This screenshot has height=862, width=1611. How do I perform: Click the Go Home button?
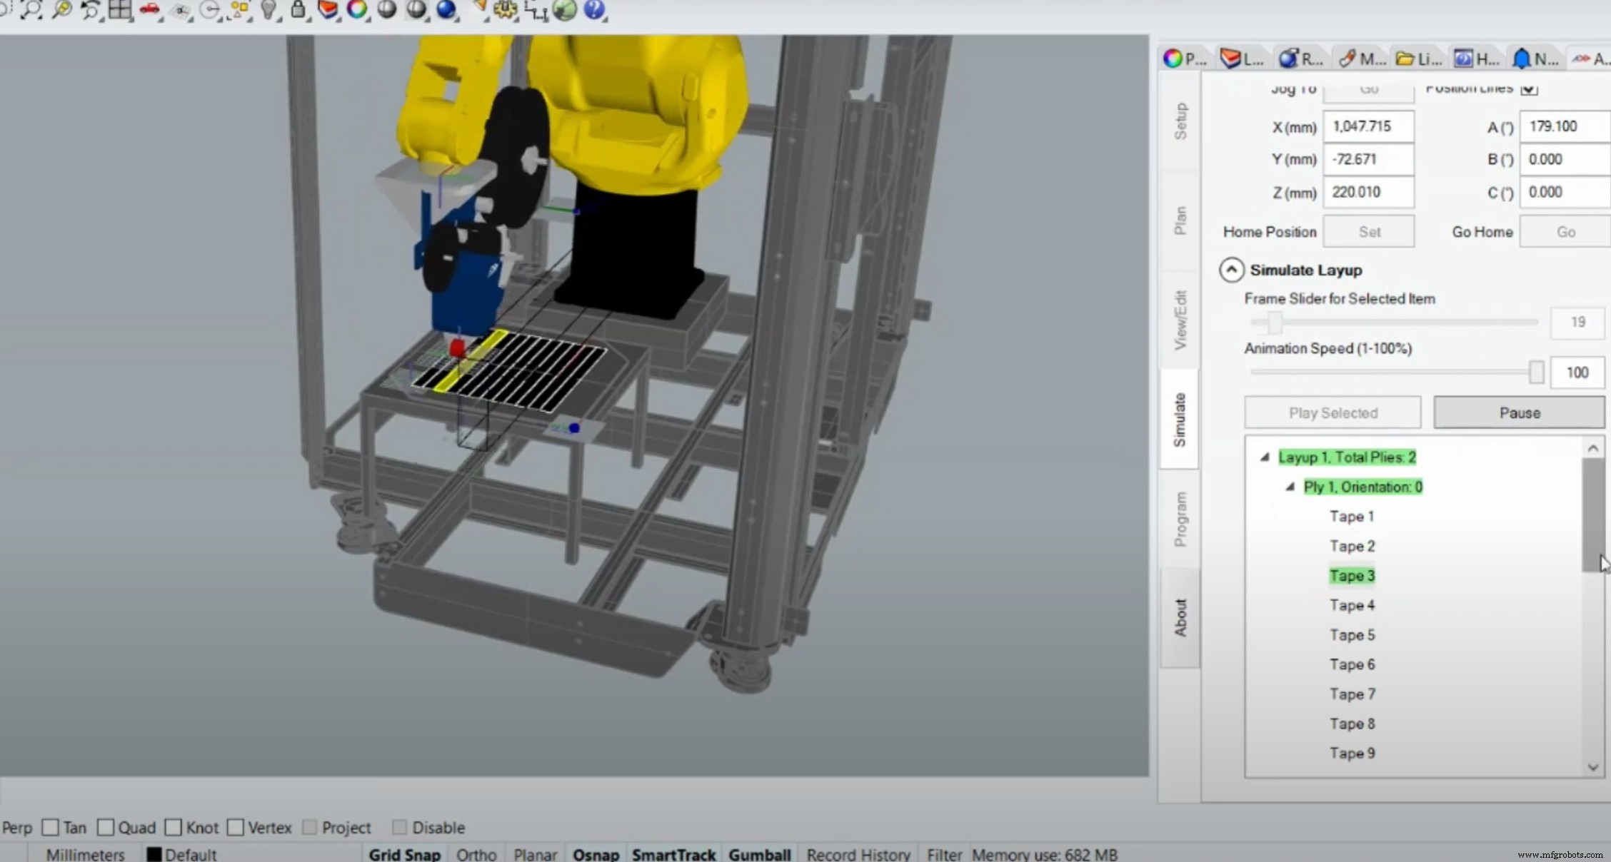[x=1565, y=231]
